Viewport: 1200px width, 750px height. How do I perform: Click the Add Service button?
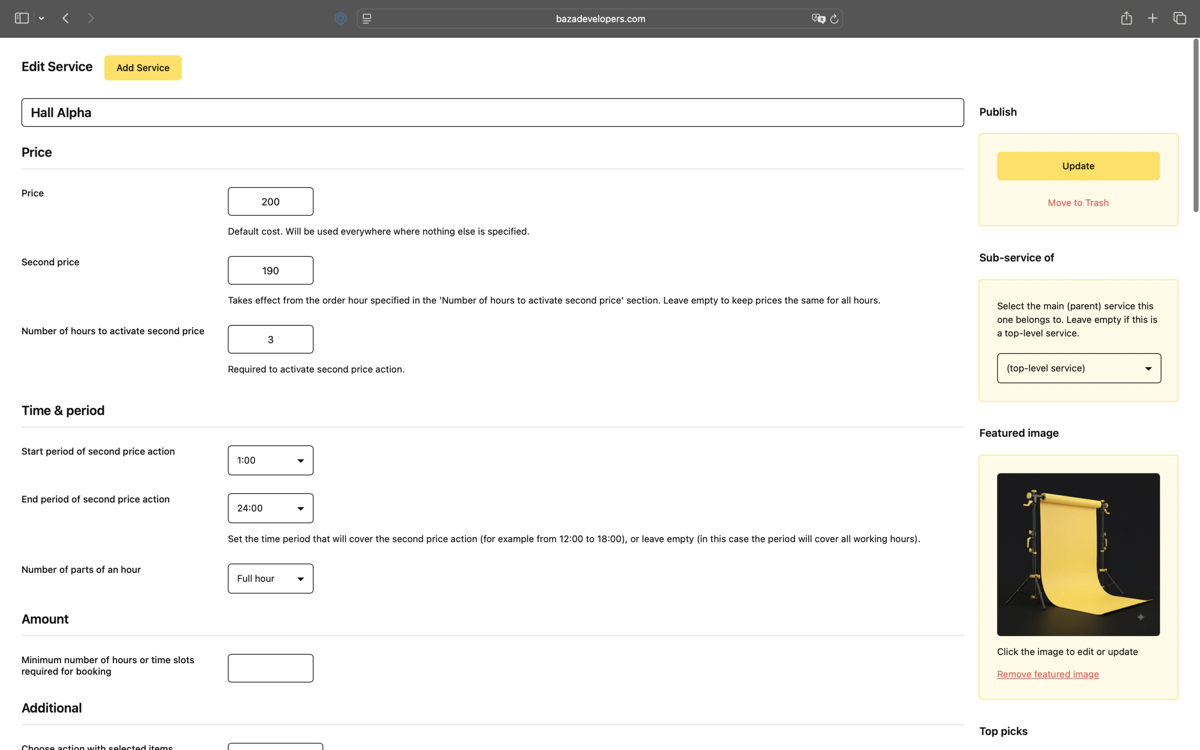(x=143, y=67)
